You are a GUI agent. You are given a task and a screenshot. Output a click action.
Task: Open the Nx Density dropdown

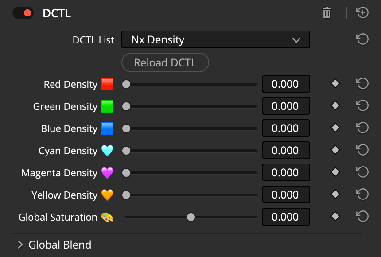tap(215, 39)
